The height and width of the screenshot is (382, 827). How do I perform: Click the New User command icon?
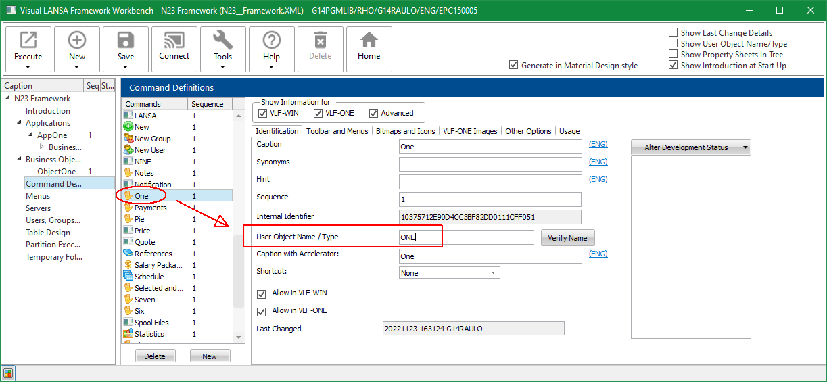128,150
